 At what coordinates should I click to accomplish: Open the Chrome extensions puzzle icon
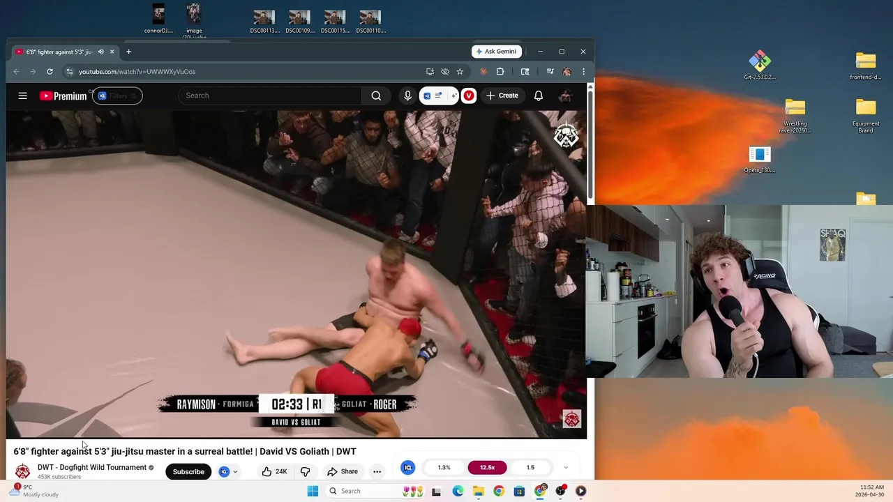click(500, 71)
